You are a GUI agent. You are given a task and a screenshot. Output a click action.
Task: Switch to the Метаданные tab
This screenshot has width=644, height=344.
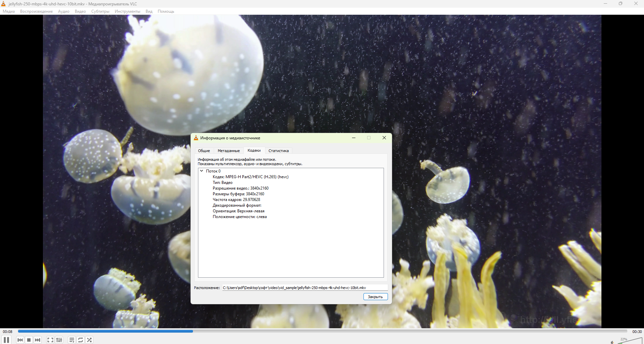[x=229, y=151]
